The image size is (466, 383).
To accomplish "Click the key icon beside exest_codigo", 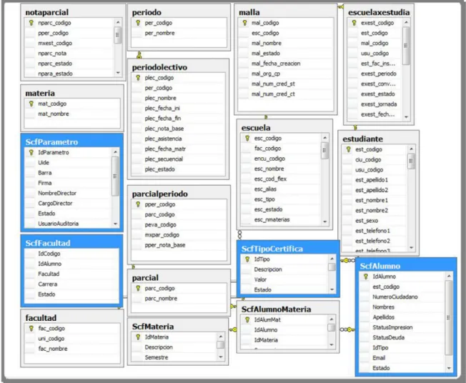I will (x=354, y=23).
